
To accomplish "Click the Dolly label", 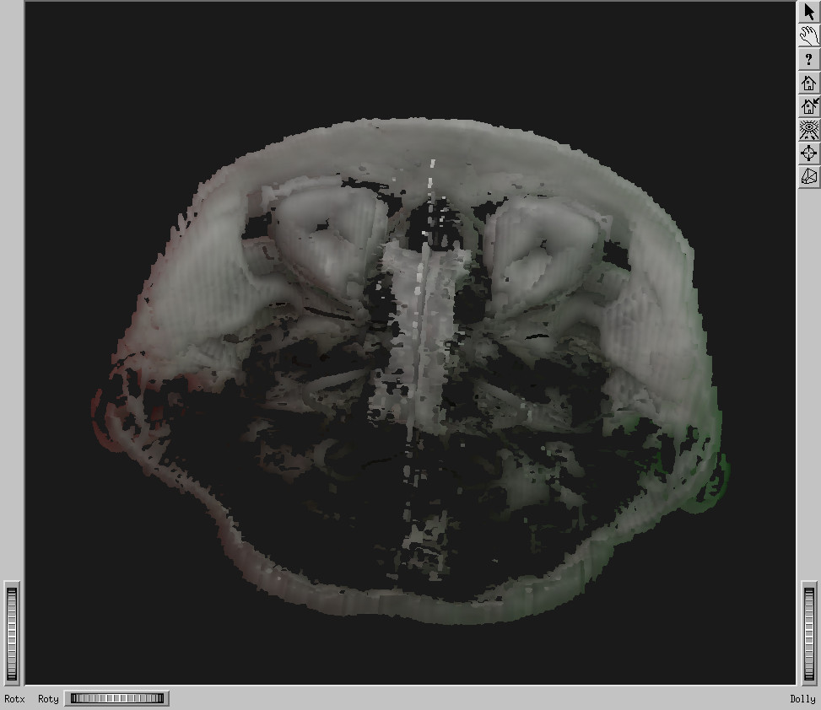I will pyautogui.click(x=802, y=699).
